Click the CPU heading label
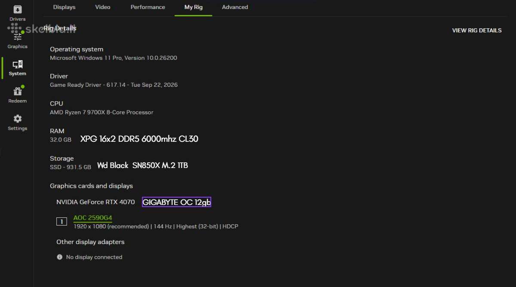The image size is (516, 287). point(56,104)
